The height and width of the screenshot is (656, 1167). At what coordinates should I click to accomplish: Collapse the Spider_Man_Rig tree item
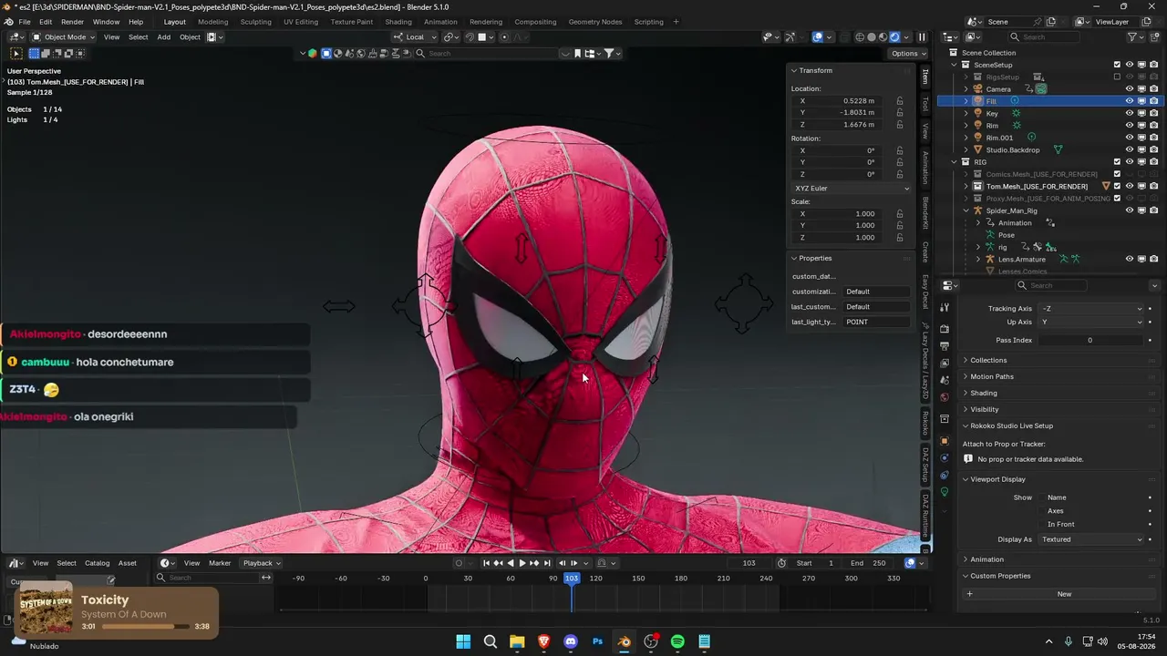[966, 210]
